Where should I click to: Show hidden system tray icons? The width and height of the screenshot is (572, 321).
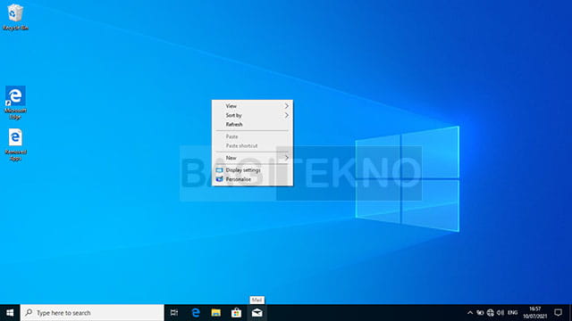(470, 313)
